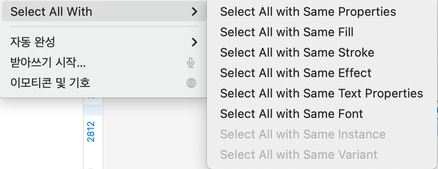438x169 pixels.
Task: Open the Select All With menu entry
Action: (x=104, y=12)
